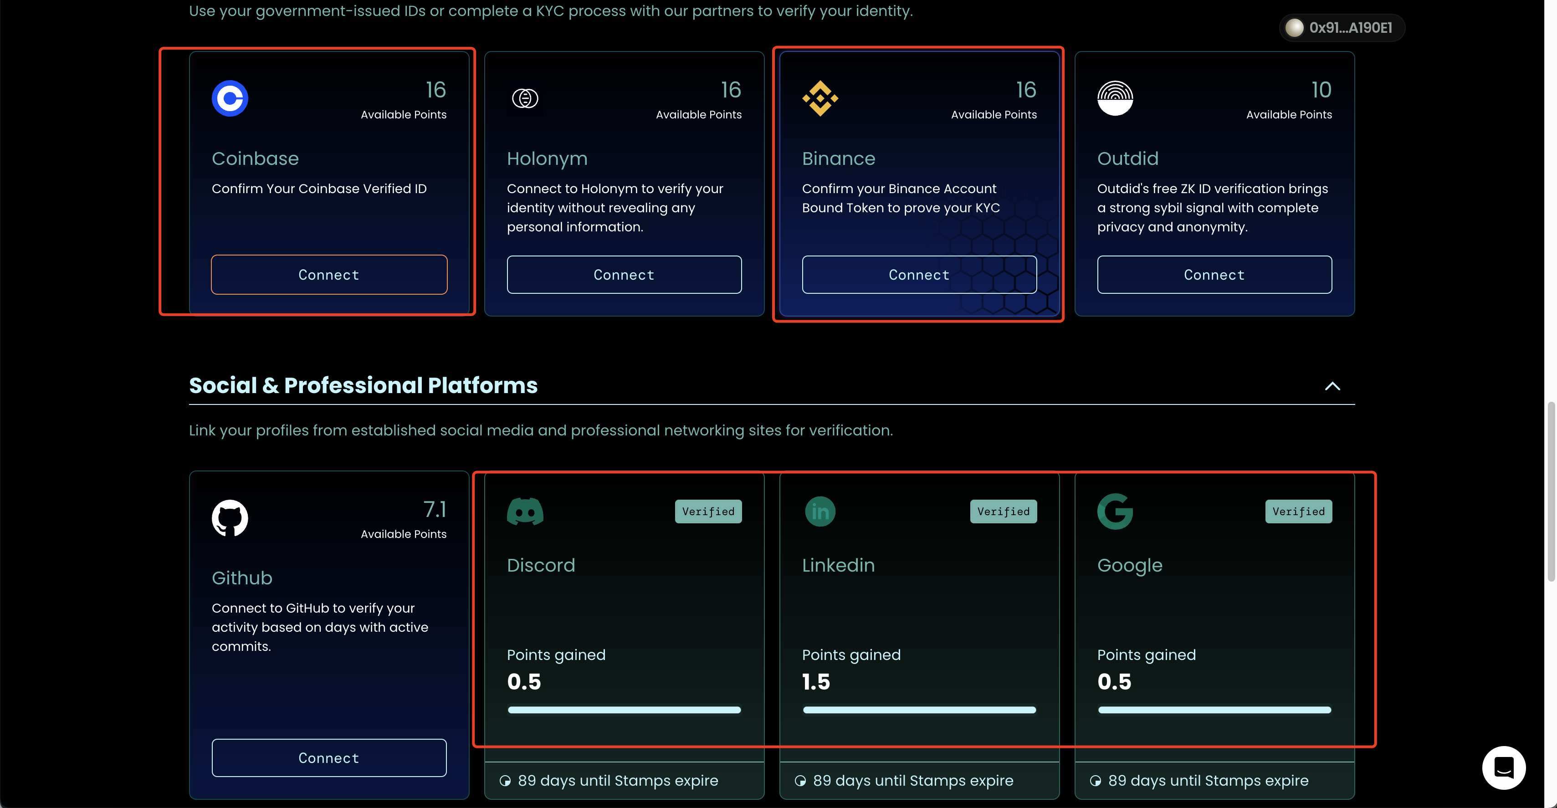Screen dimensions: 1557x808
Task: Click the Social & Professional Platforms heading
Action: (x=363, y=386)
